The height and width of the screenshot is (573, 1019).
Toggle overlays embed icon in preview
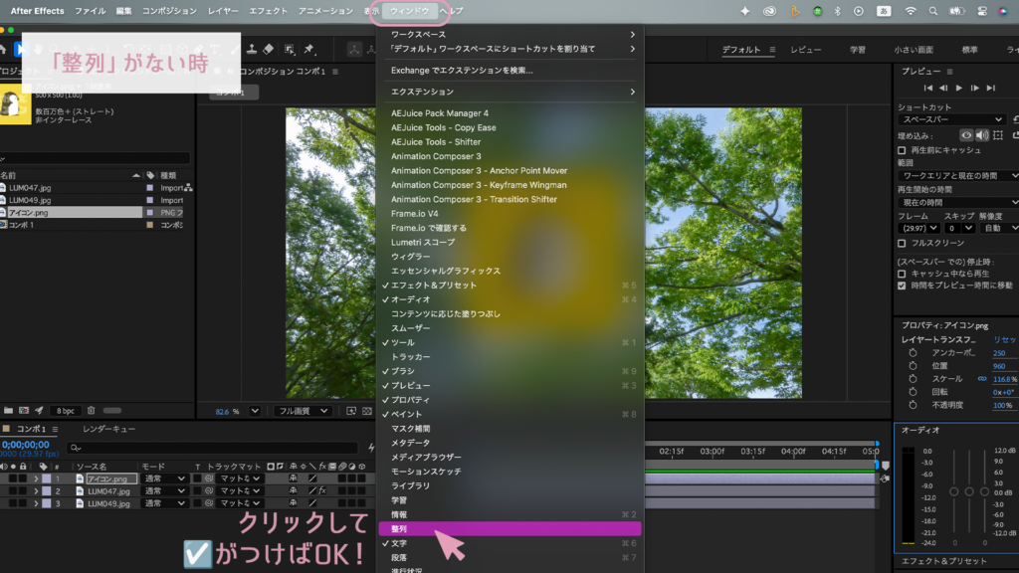(x=998, y=135)
